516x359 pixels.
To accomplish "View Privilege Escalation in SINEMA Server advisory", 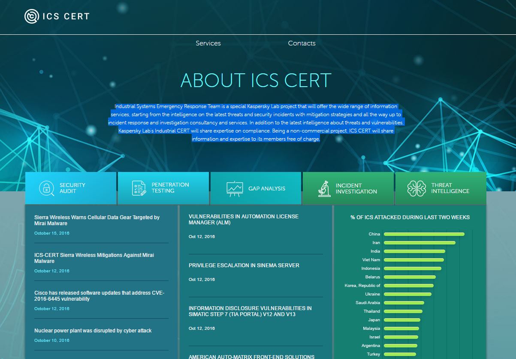I will pyautogui.click(x=244, y=265).
